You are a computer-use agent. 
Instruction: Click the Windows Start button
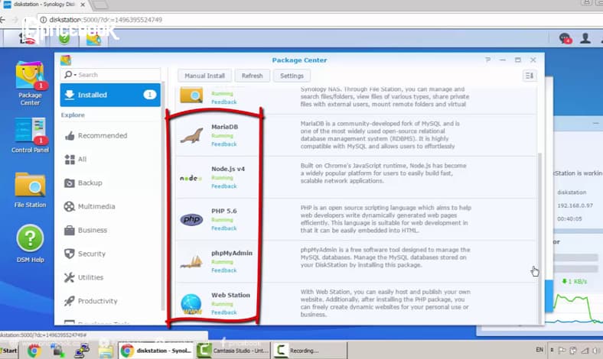9,351
